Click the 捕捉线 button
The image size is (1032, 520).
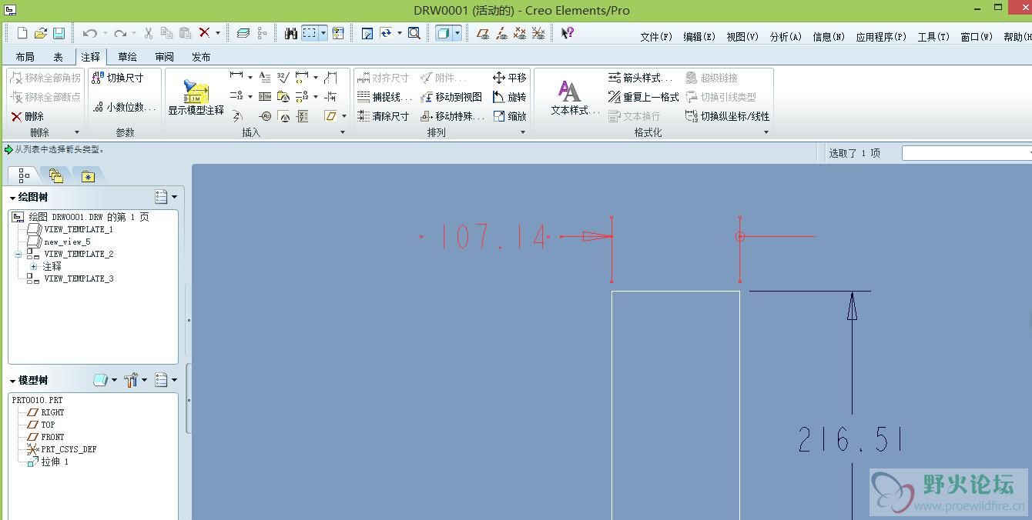click(384, 97)
